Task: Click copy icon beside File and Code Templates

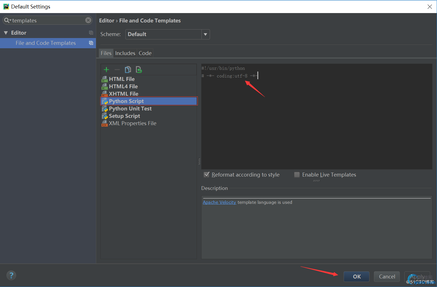Action: click(91, 43)
